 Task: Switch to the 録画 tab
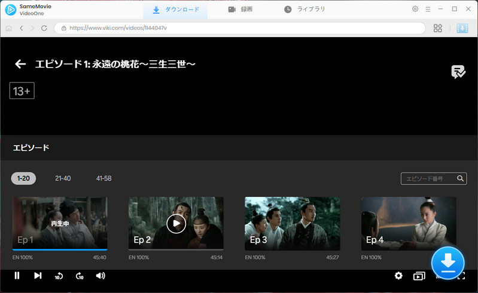(x=240, y=10)
